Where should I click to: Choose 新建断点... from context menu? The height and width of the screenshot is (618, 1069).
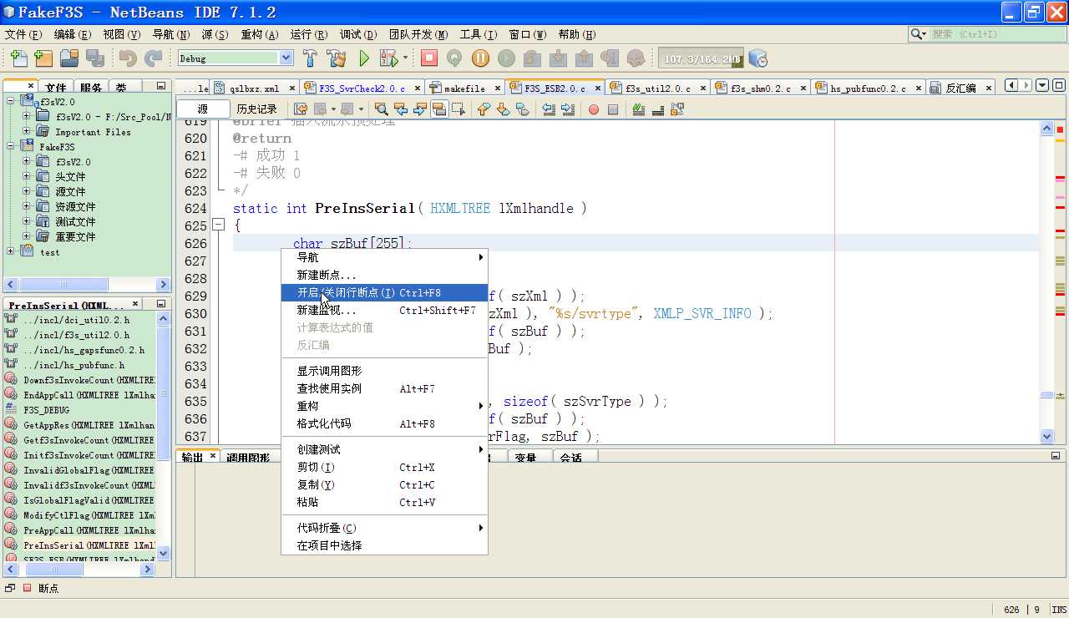click(384, 276)
